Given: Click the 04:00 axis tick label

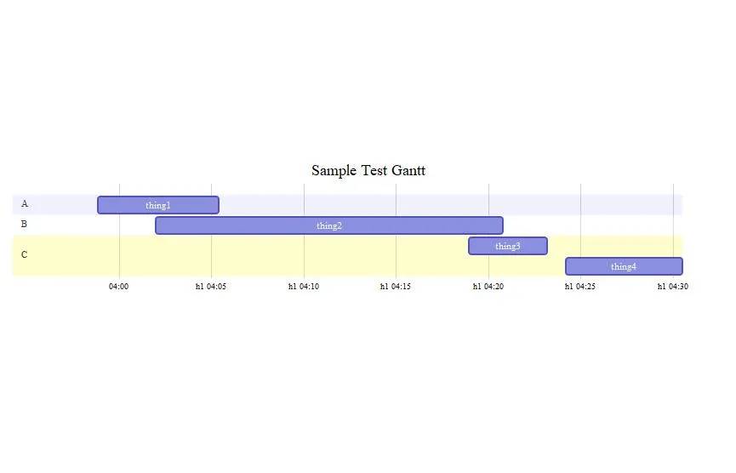Looking at the screenshot, I should click(x=118, y=287).
